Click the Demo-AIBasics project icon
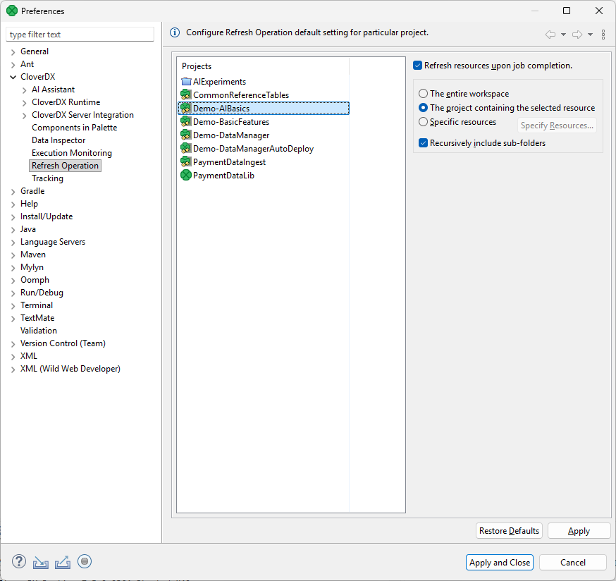This screenshot has height=581, width=616. pyautogui.click(x=186, y=108)
